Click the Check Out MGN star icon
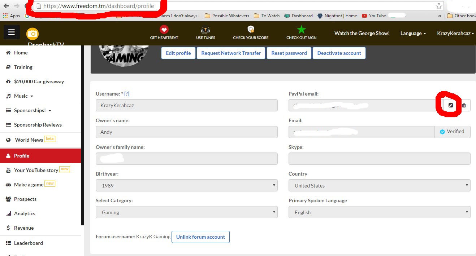476x256 pixels. 301,30
